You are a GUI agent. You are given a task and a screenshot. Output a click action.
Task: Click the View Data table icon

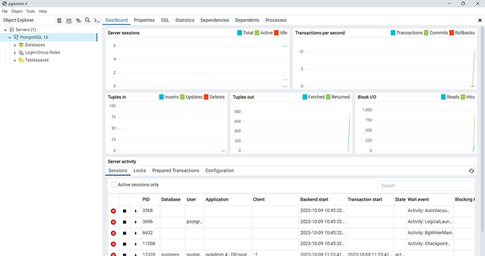68,21
